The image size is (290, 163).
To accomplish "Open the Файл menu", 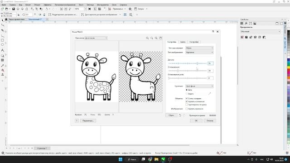I will pyautogui.click(x=4, y=5).
